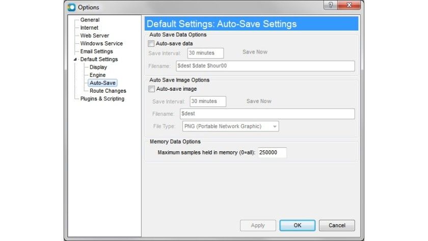Screen dimensions: 428x241
Task: Click the Cancel button
Action: 337,225
